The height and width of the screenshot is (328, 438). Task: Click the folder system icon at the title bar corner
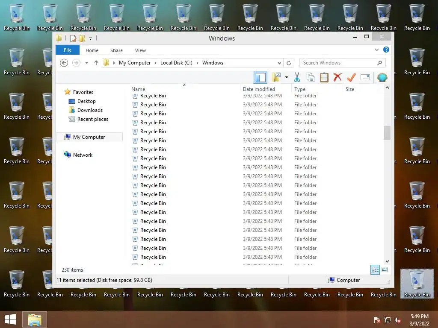pyautogui.click(x=59, y=38)
